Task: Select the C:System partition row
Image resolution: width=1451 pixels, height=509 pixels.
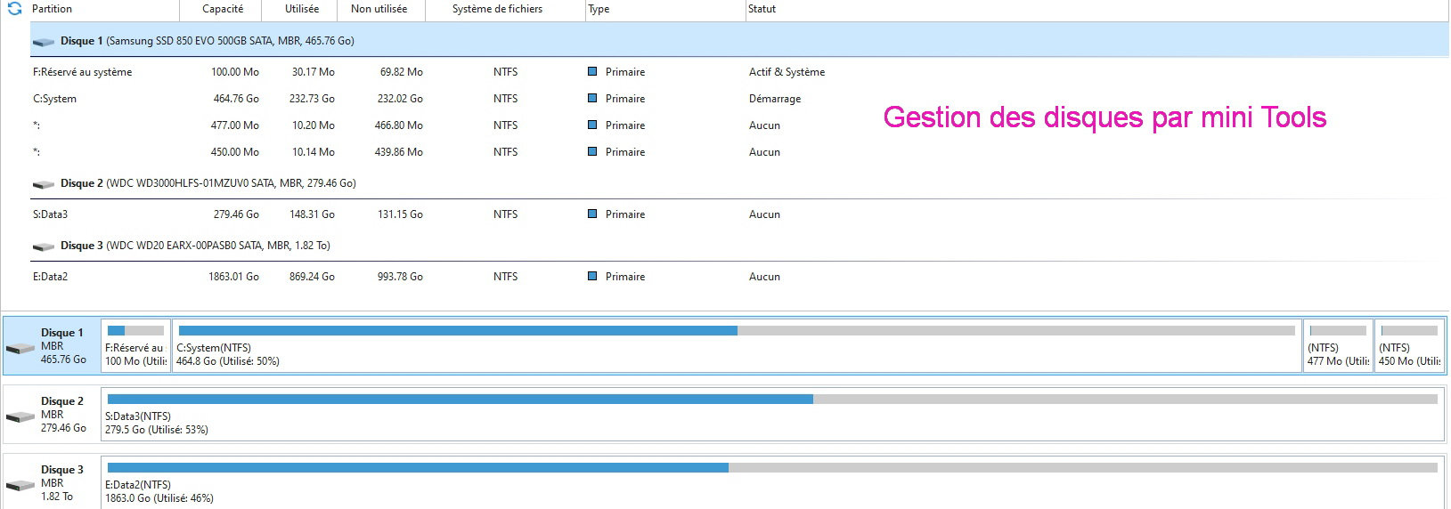Action: 55,99
